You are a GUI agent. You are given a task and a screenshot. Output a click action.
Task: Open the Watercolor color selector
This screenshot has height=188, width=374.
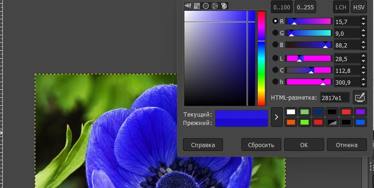pyautogui.click(x=206, y=6)
